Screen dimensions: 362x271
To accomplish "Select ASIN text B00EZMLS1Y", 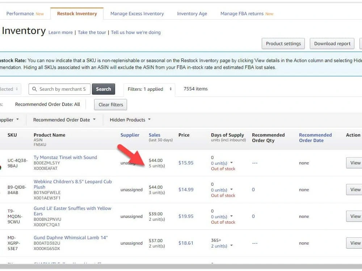I will (47, 163).
